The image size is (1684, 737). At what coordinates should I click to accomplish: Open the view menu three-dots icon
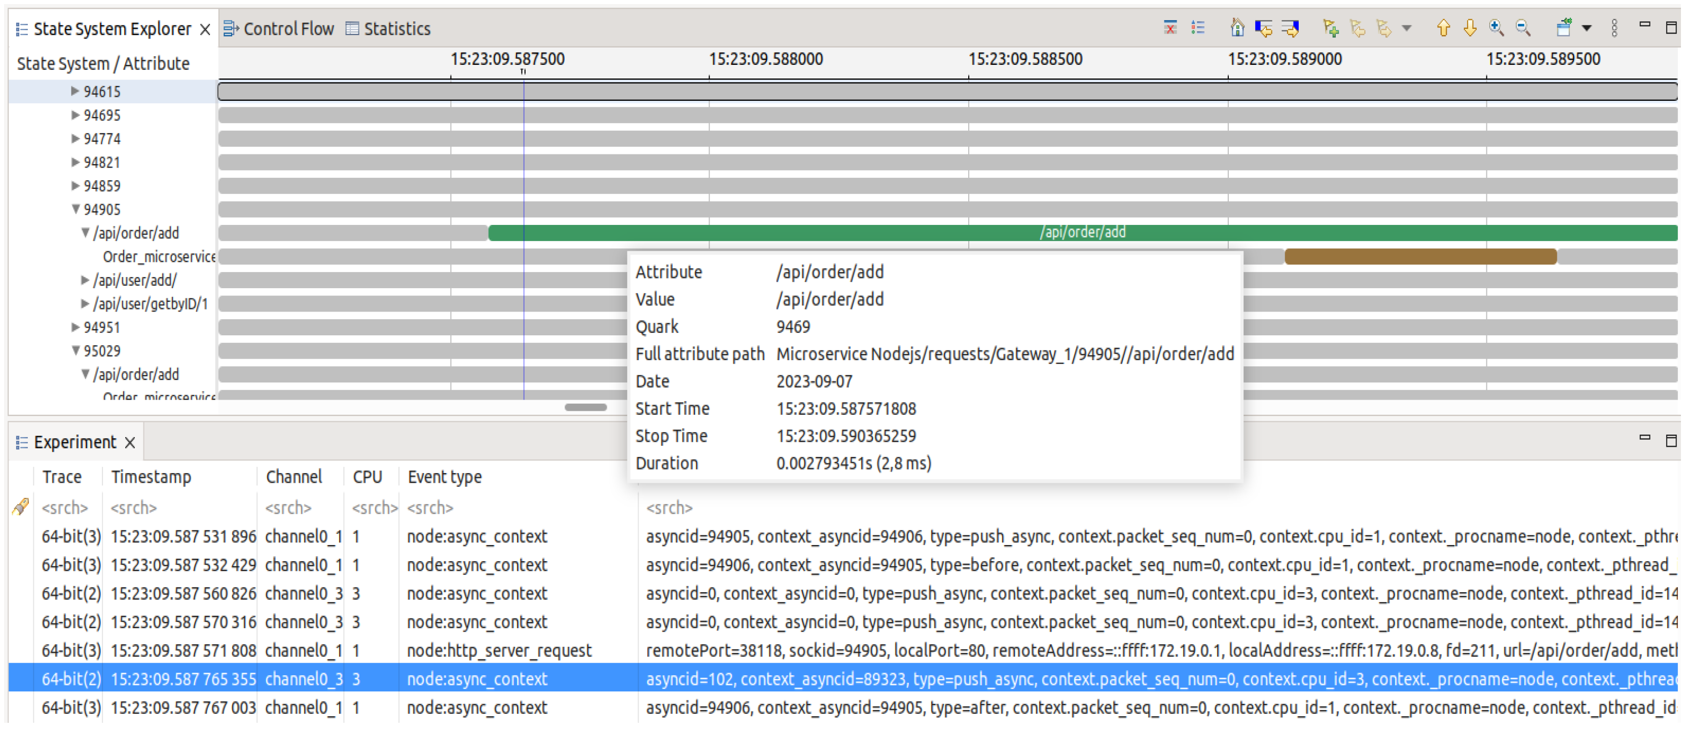pos(1614,28)
